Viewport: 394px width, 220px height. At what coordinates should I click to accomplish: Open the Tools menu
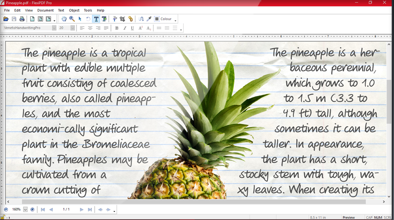pyautogui.click(x=88, y=10)
